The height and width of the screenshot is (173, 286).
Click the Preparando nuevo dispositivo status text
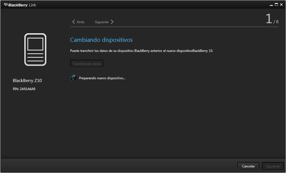(x=102, y=78)
